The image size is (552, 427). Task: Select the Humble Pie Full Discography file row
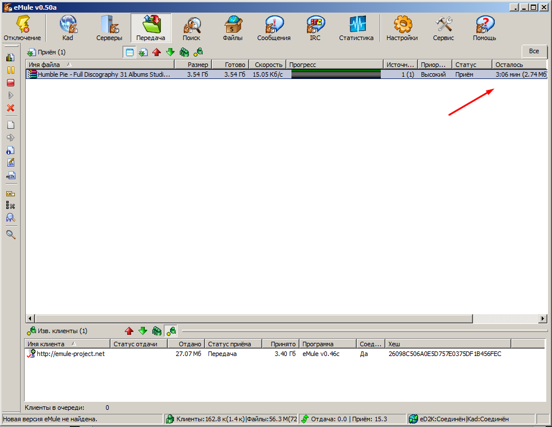(286, 74)
